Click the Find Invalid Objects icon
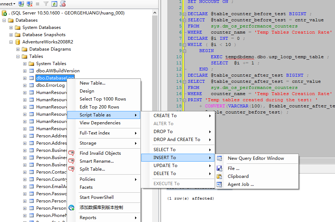Image resolution: width=335 pixels, height=222 pixels. point(71,153)
